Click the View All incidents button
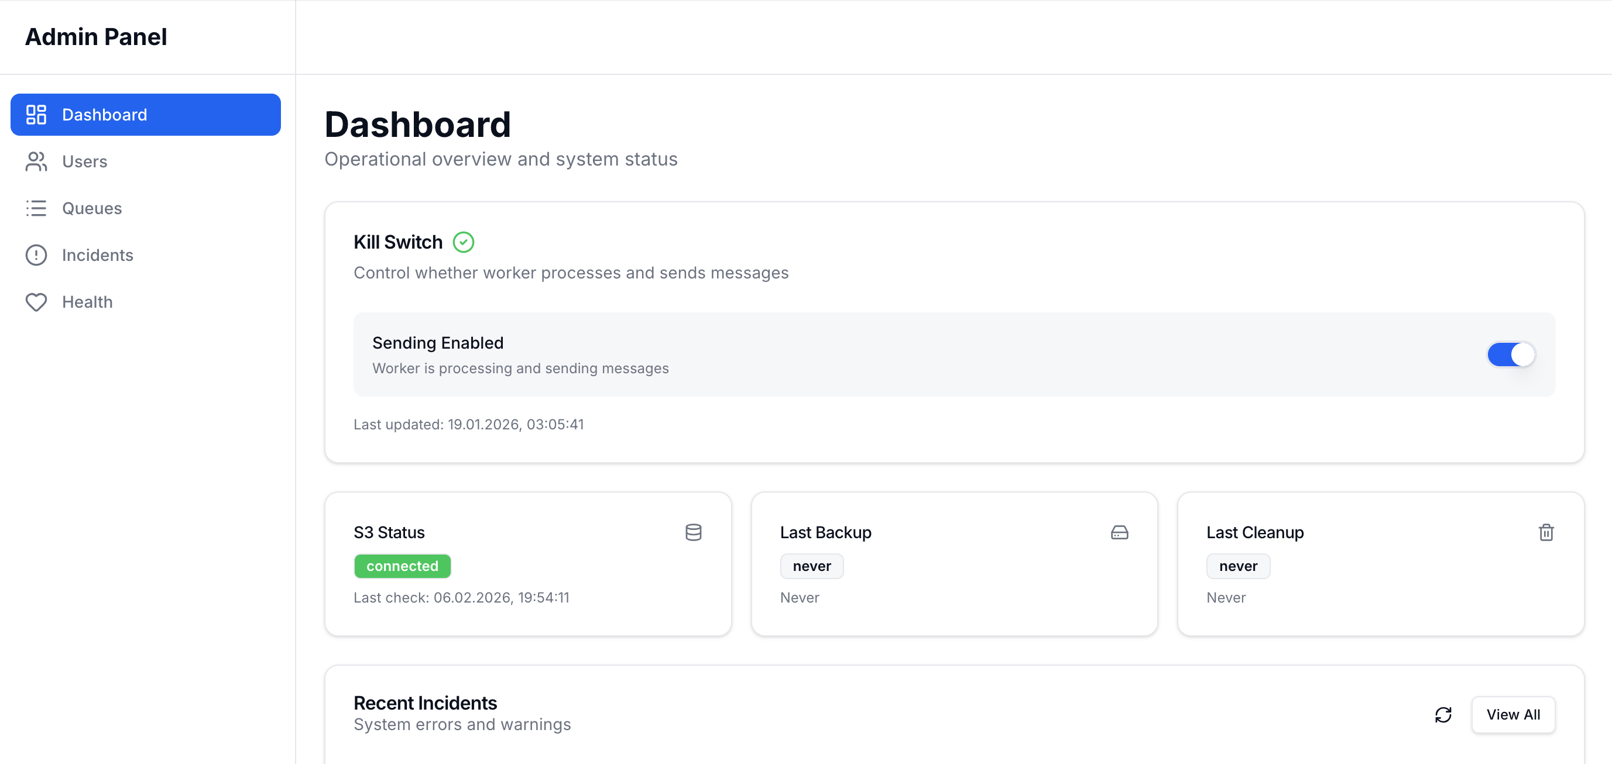1612x764 pixels. pos(1513,715)
